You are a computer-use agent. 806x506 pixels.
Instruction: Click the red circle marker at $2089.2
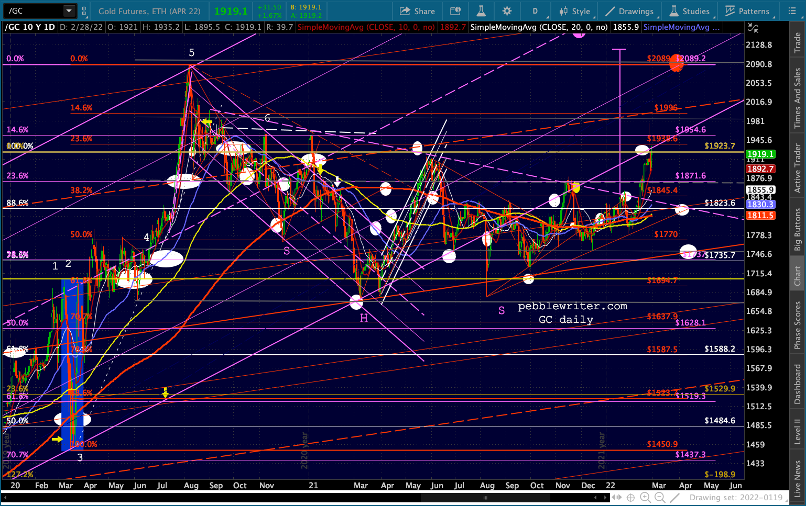(677, 63)
